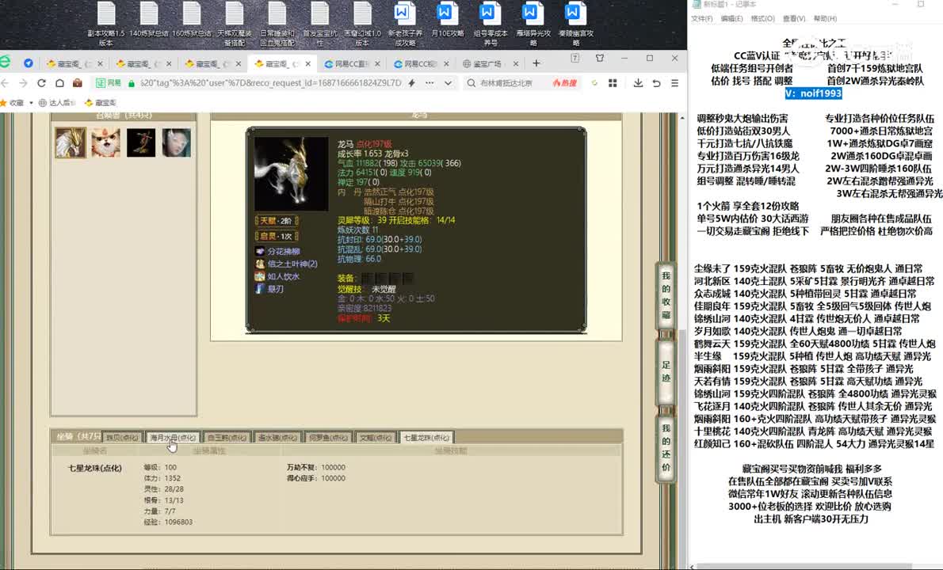Select the pale-faced lady pet thumbnail
Screen dimensions: 943x570
click(176, 142)
